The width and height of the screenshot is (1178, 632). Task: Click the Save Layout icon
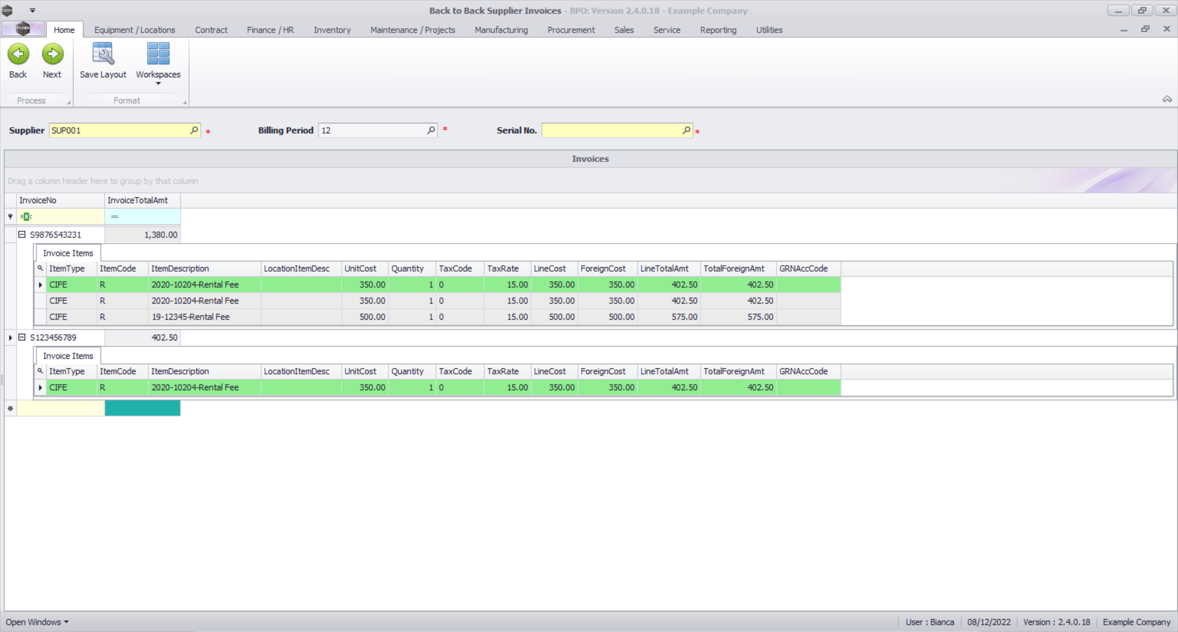(102, 54)
